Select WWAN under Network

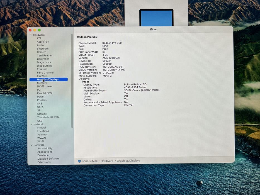coord(42,138)
